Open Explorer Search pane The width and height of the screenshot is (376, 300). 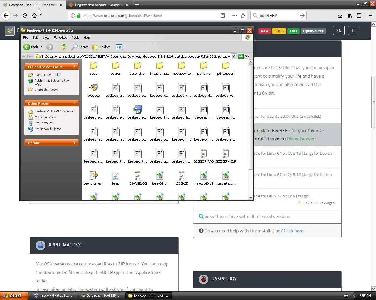[80, 47]
